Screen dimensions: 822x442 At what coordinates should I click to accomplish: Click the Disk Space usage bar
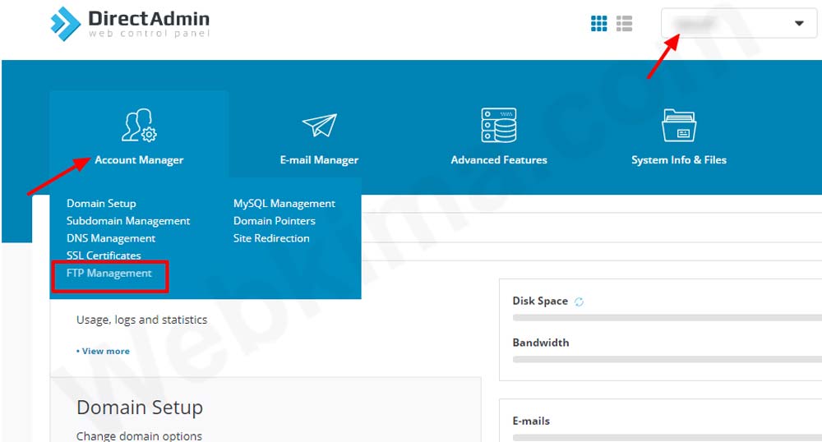pos(667,318)
